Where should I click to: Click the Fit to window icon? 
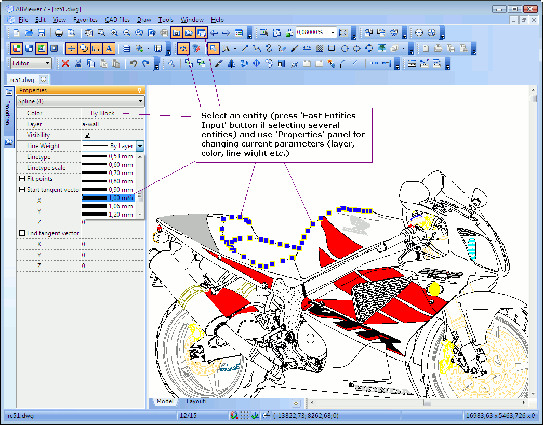[343, 33]
